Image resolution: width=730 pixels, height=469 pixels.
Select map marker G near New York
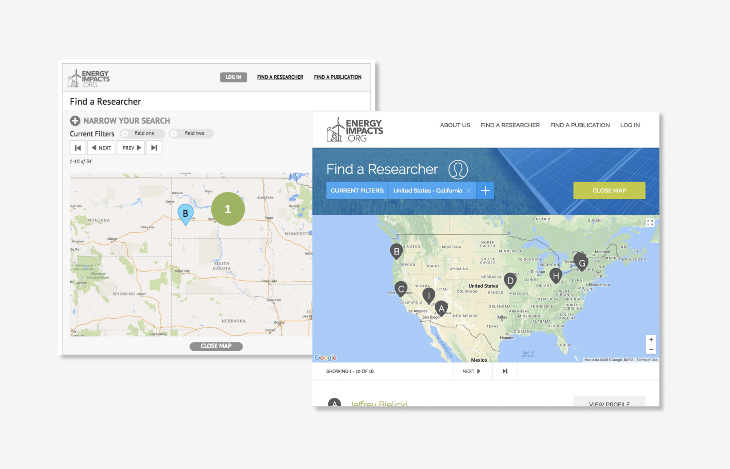click(x=582, y=263)
